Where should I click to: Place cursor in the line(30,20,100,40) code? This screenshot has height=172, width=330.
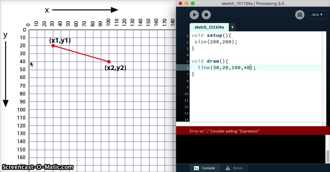(x=227, y=68)
